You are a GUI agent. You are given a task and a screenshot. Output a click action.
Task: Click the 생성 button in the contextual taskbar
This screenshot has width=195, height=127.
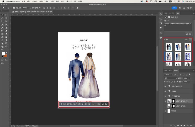105,104
